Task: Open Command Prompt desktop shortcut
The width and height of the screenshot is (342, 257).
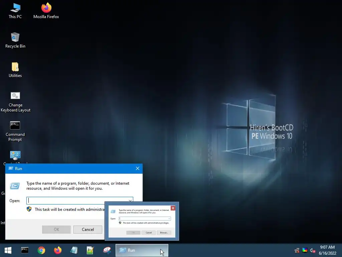Action: pyautogui.click(x=15, y=131)
